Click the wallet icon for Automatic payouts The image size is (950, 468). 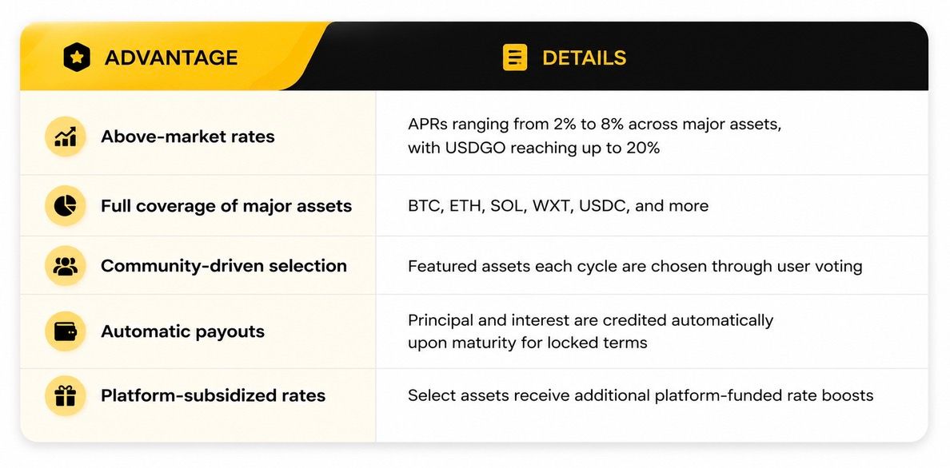(66, 331)
